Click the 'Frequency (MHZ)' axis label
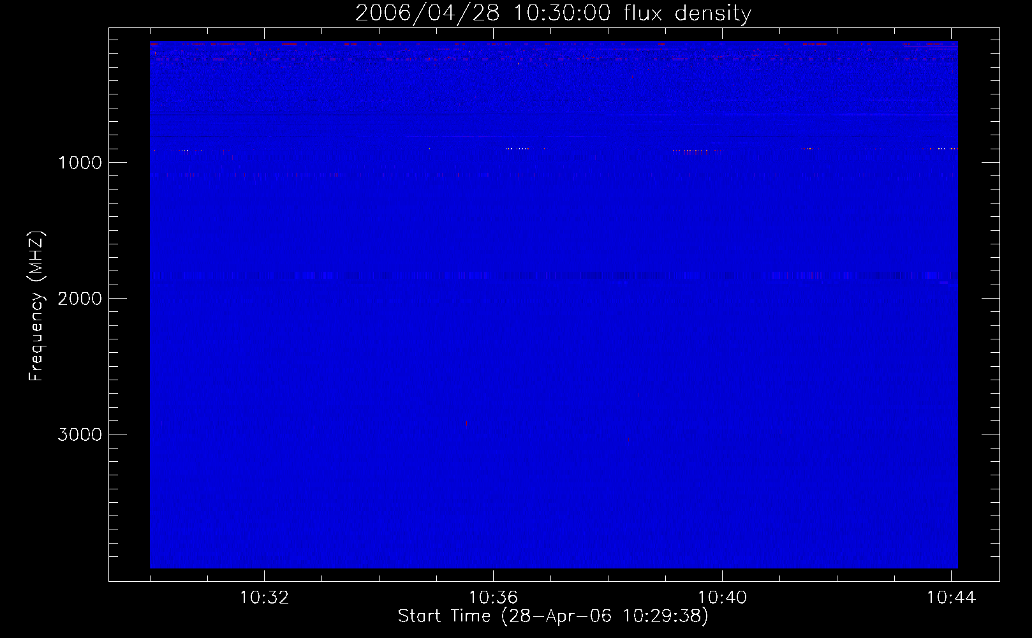 point(37,306)
